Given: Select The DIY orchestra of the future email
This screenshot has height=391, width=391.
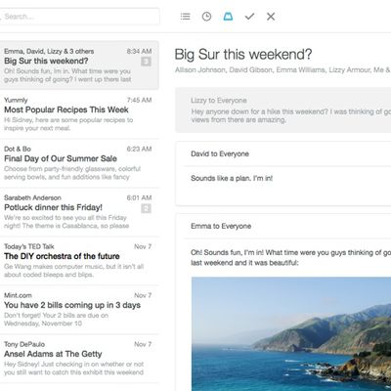Looking at the screenshot, I should 79,261.
